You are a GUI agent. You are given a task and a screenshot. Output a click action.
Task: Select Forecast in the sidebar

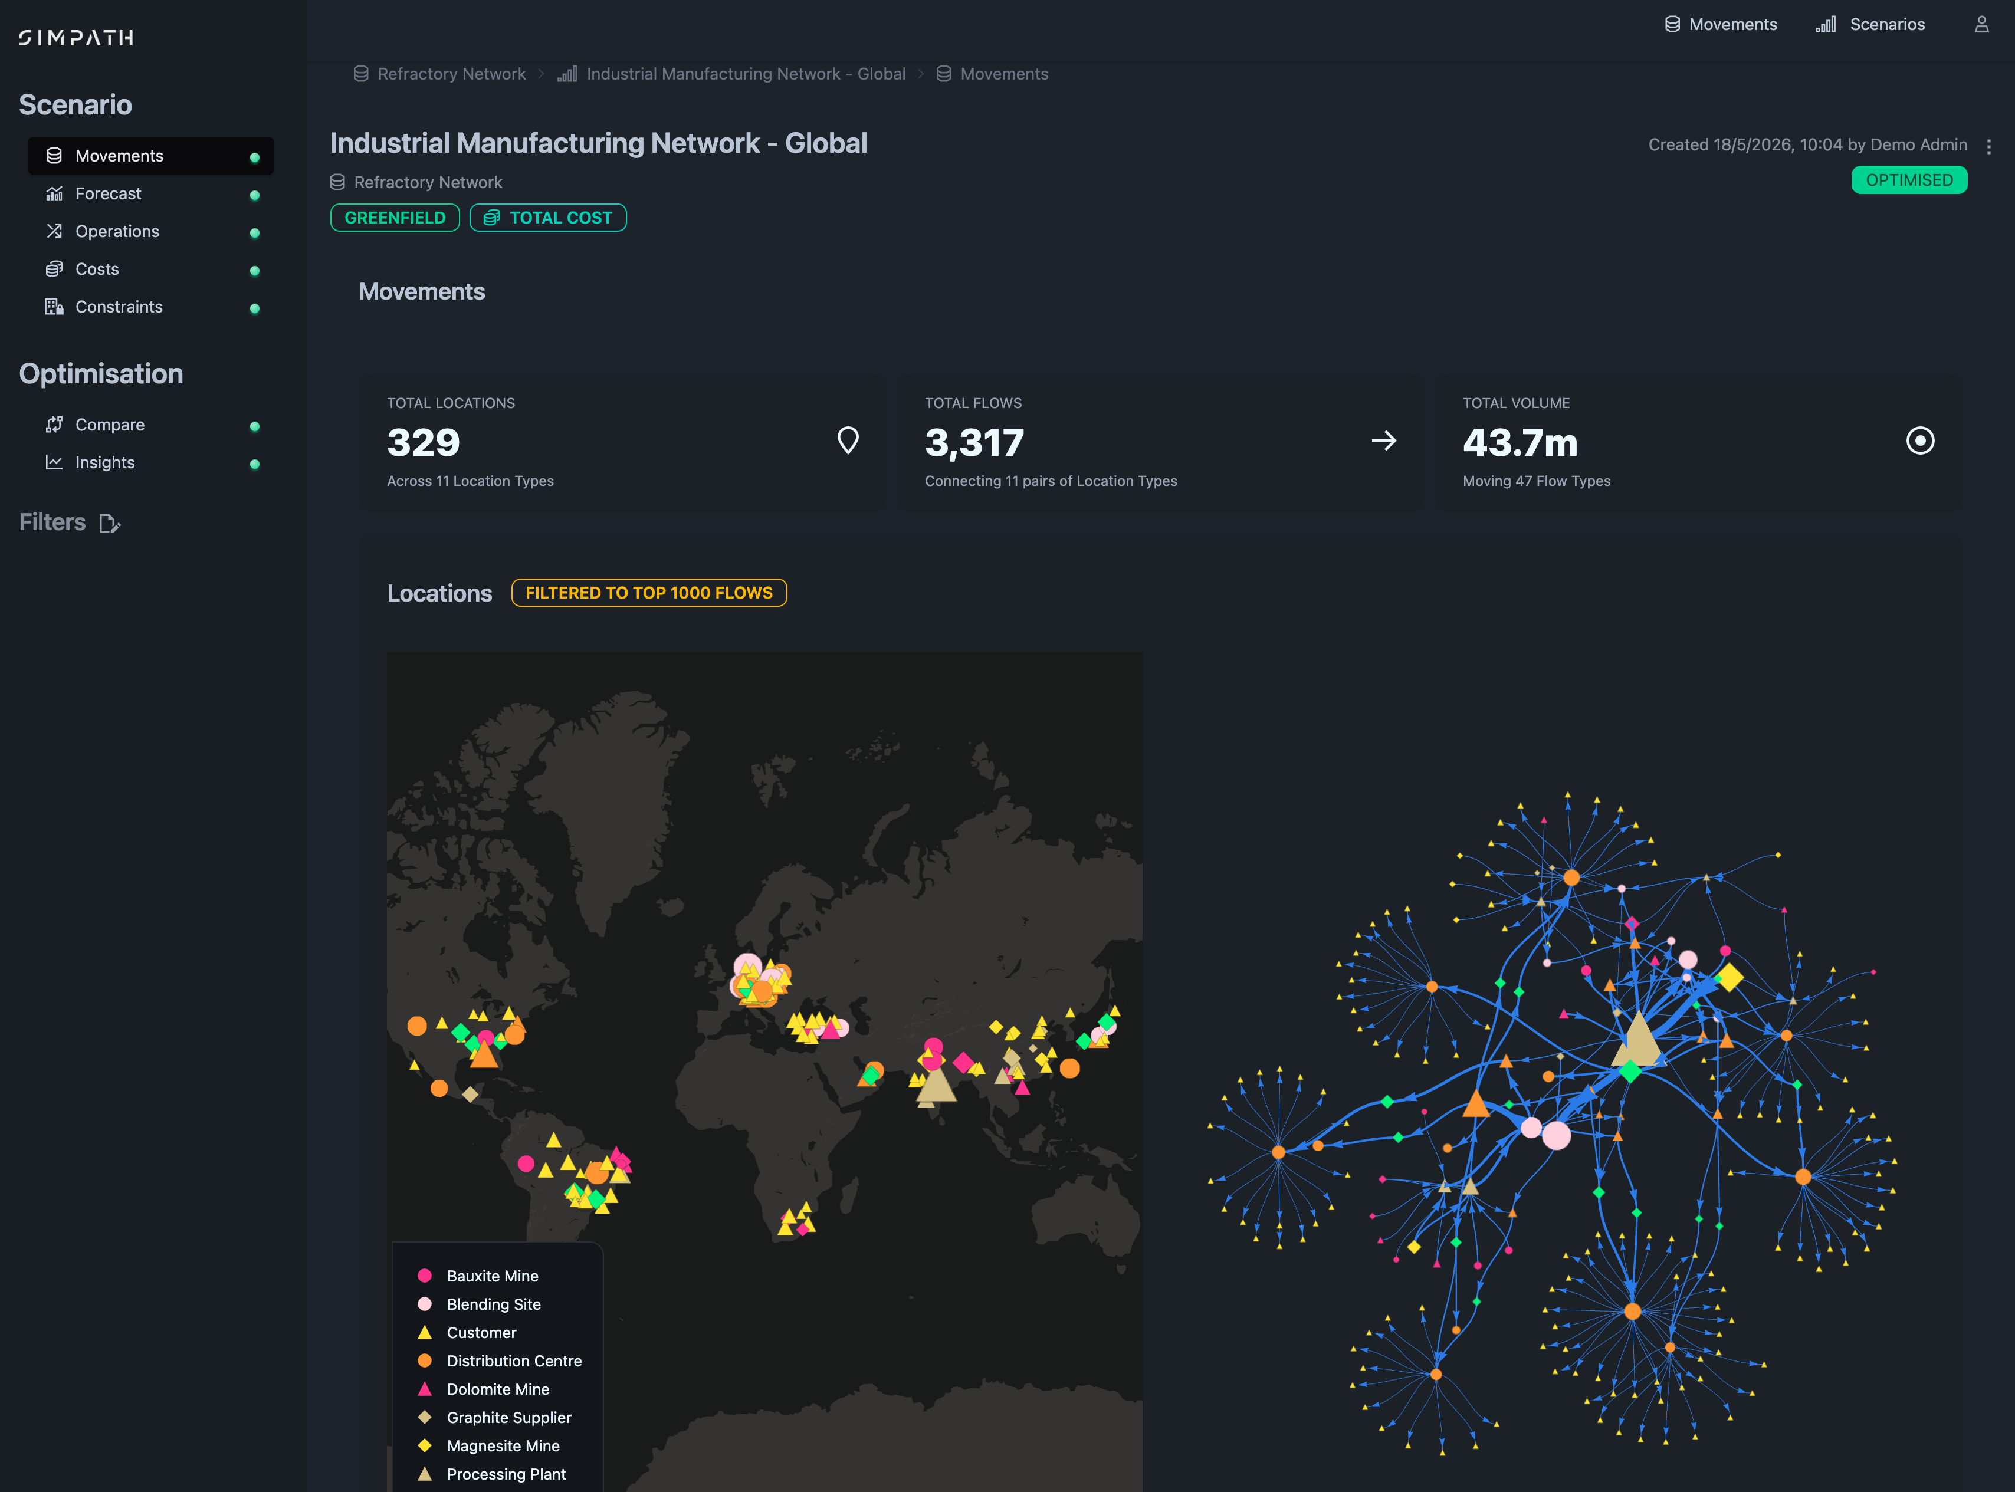151,193
